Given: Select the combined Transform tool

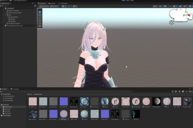Looking at the screenshot, I should click(x=40, y=26).
